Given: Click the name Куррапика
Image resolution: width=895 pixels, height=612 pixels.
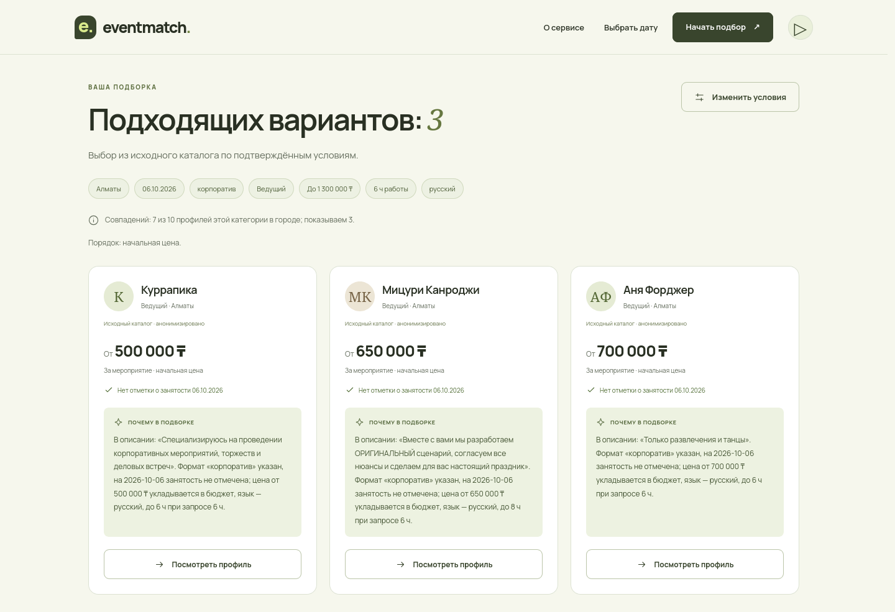Looking at the screenshot, I should pyautogui.click(x=169, y=290).
